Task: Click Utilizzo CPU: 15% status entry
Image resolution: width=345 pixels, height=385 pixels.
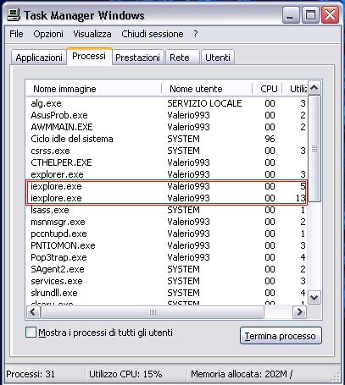Action: [125, 374]
